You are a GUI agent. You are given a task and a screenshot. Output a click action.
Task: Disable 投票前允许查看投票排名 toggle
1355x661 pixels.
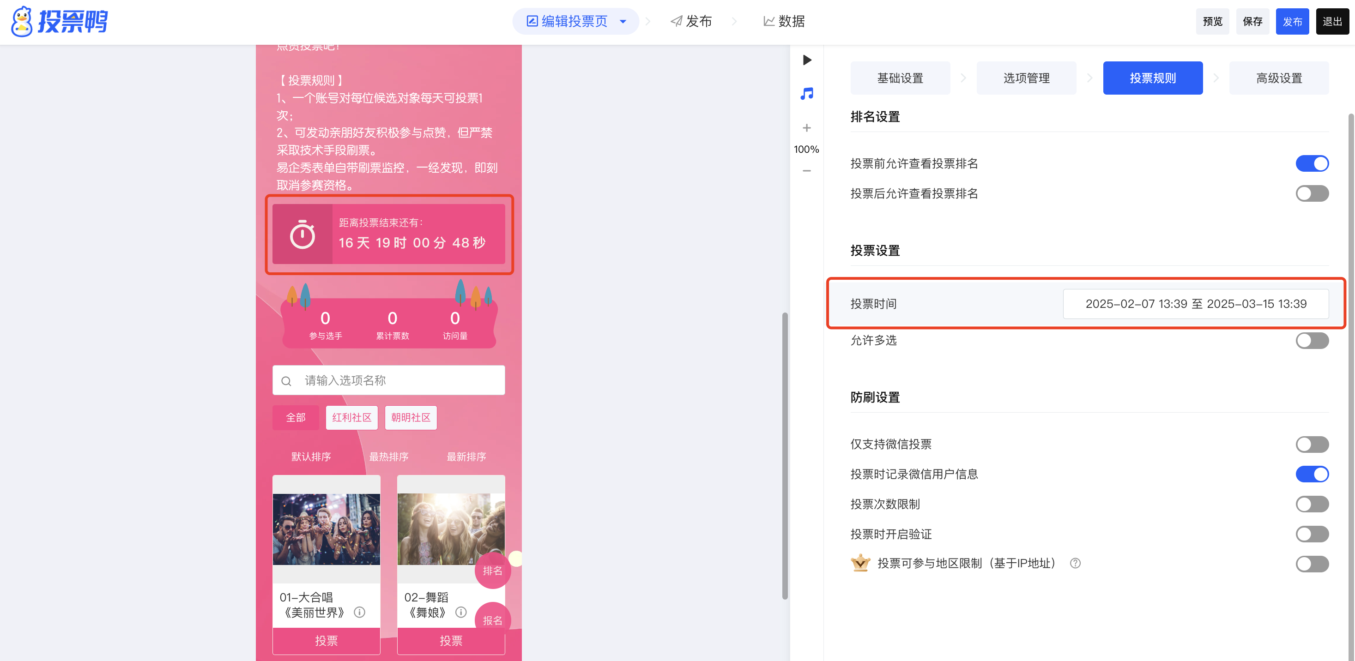pos(1312,163)
